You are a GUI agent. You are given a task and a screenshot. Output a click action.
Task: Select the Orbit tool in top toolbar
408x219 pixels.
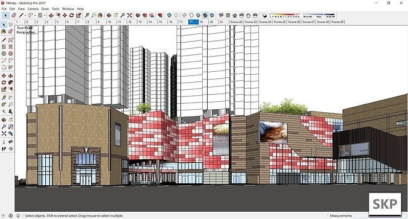[x=109, y=15]
